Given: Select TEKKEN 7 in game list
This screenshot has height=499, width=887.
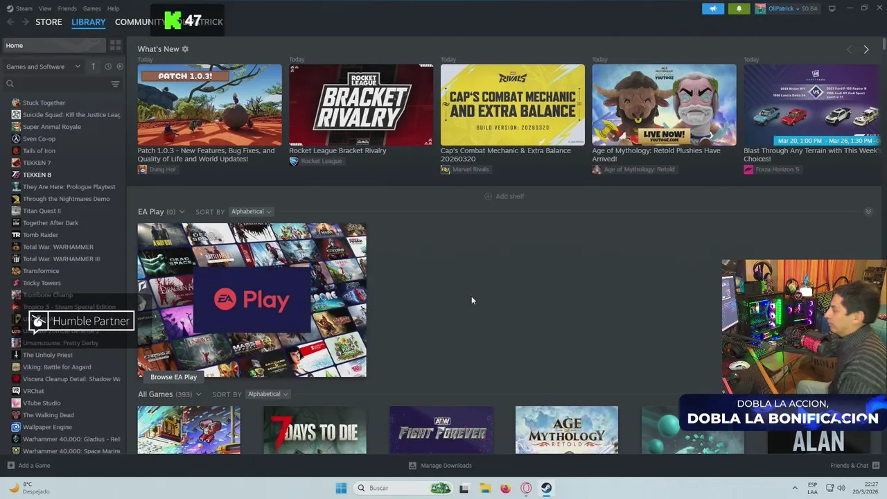Looking at the screenshot, I should (x=37, y=163).
